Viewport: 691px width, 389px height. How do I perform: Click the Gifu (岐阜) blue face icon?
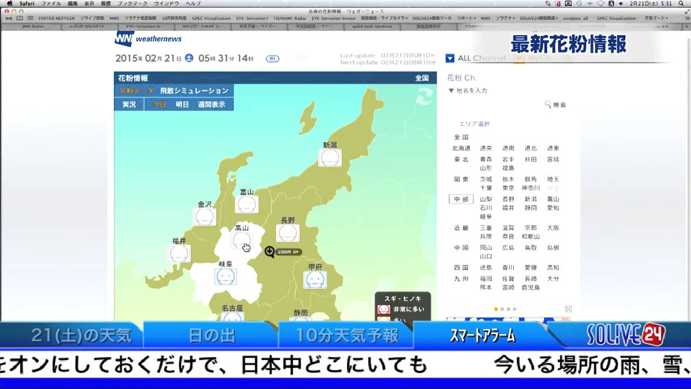225,277
